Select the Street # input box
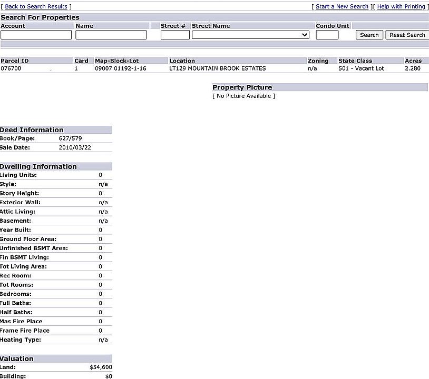Screen dimensions: 429x379 tap(175, 35)
